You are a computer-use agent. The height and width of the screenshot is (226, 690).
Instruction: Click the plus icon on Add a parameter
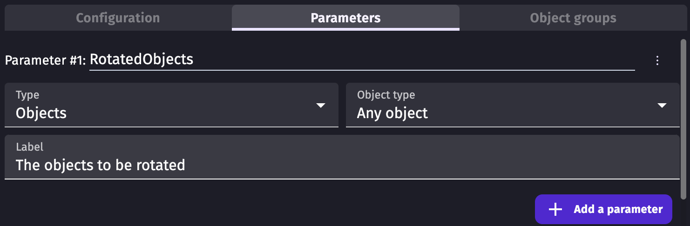555,209
